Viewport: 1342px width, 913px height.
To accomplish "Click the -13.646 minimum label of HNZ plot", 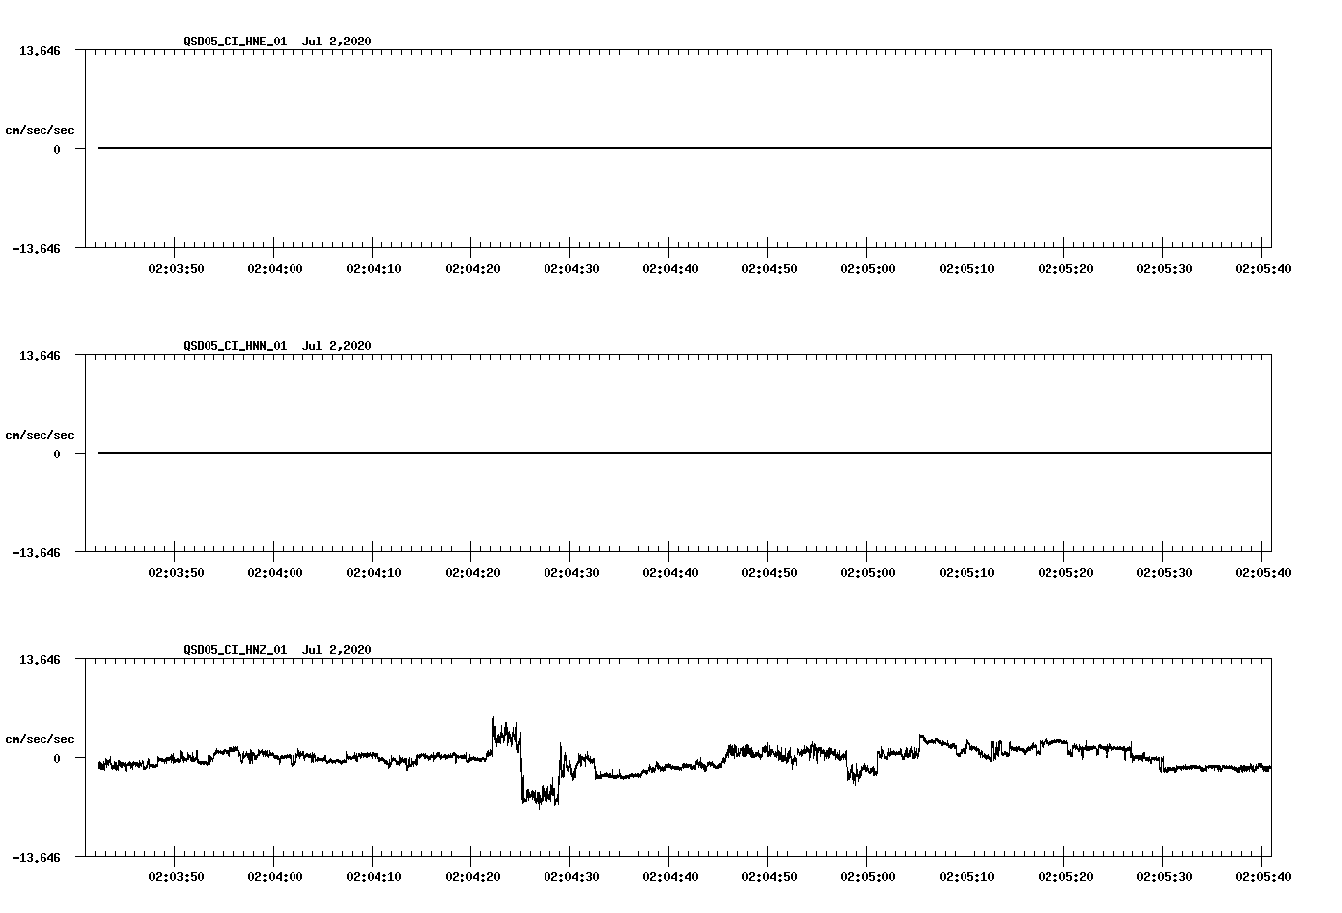I will 37,858.
